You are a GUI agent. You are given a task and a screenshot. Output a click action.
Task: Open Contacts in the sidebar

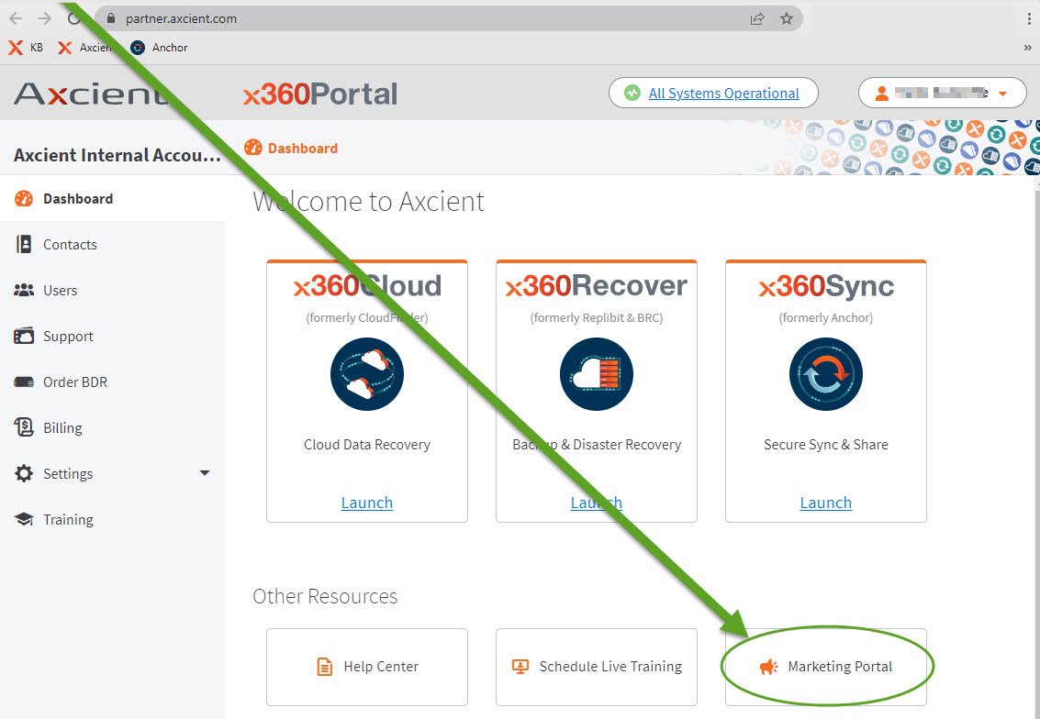point(113,244)
